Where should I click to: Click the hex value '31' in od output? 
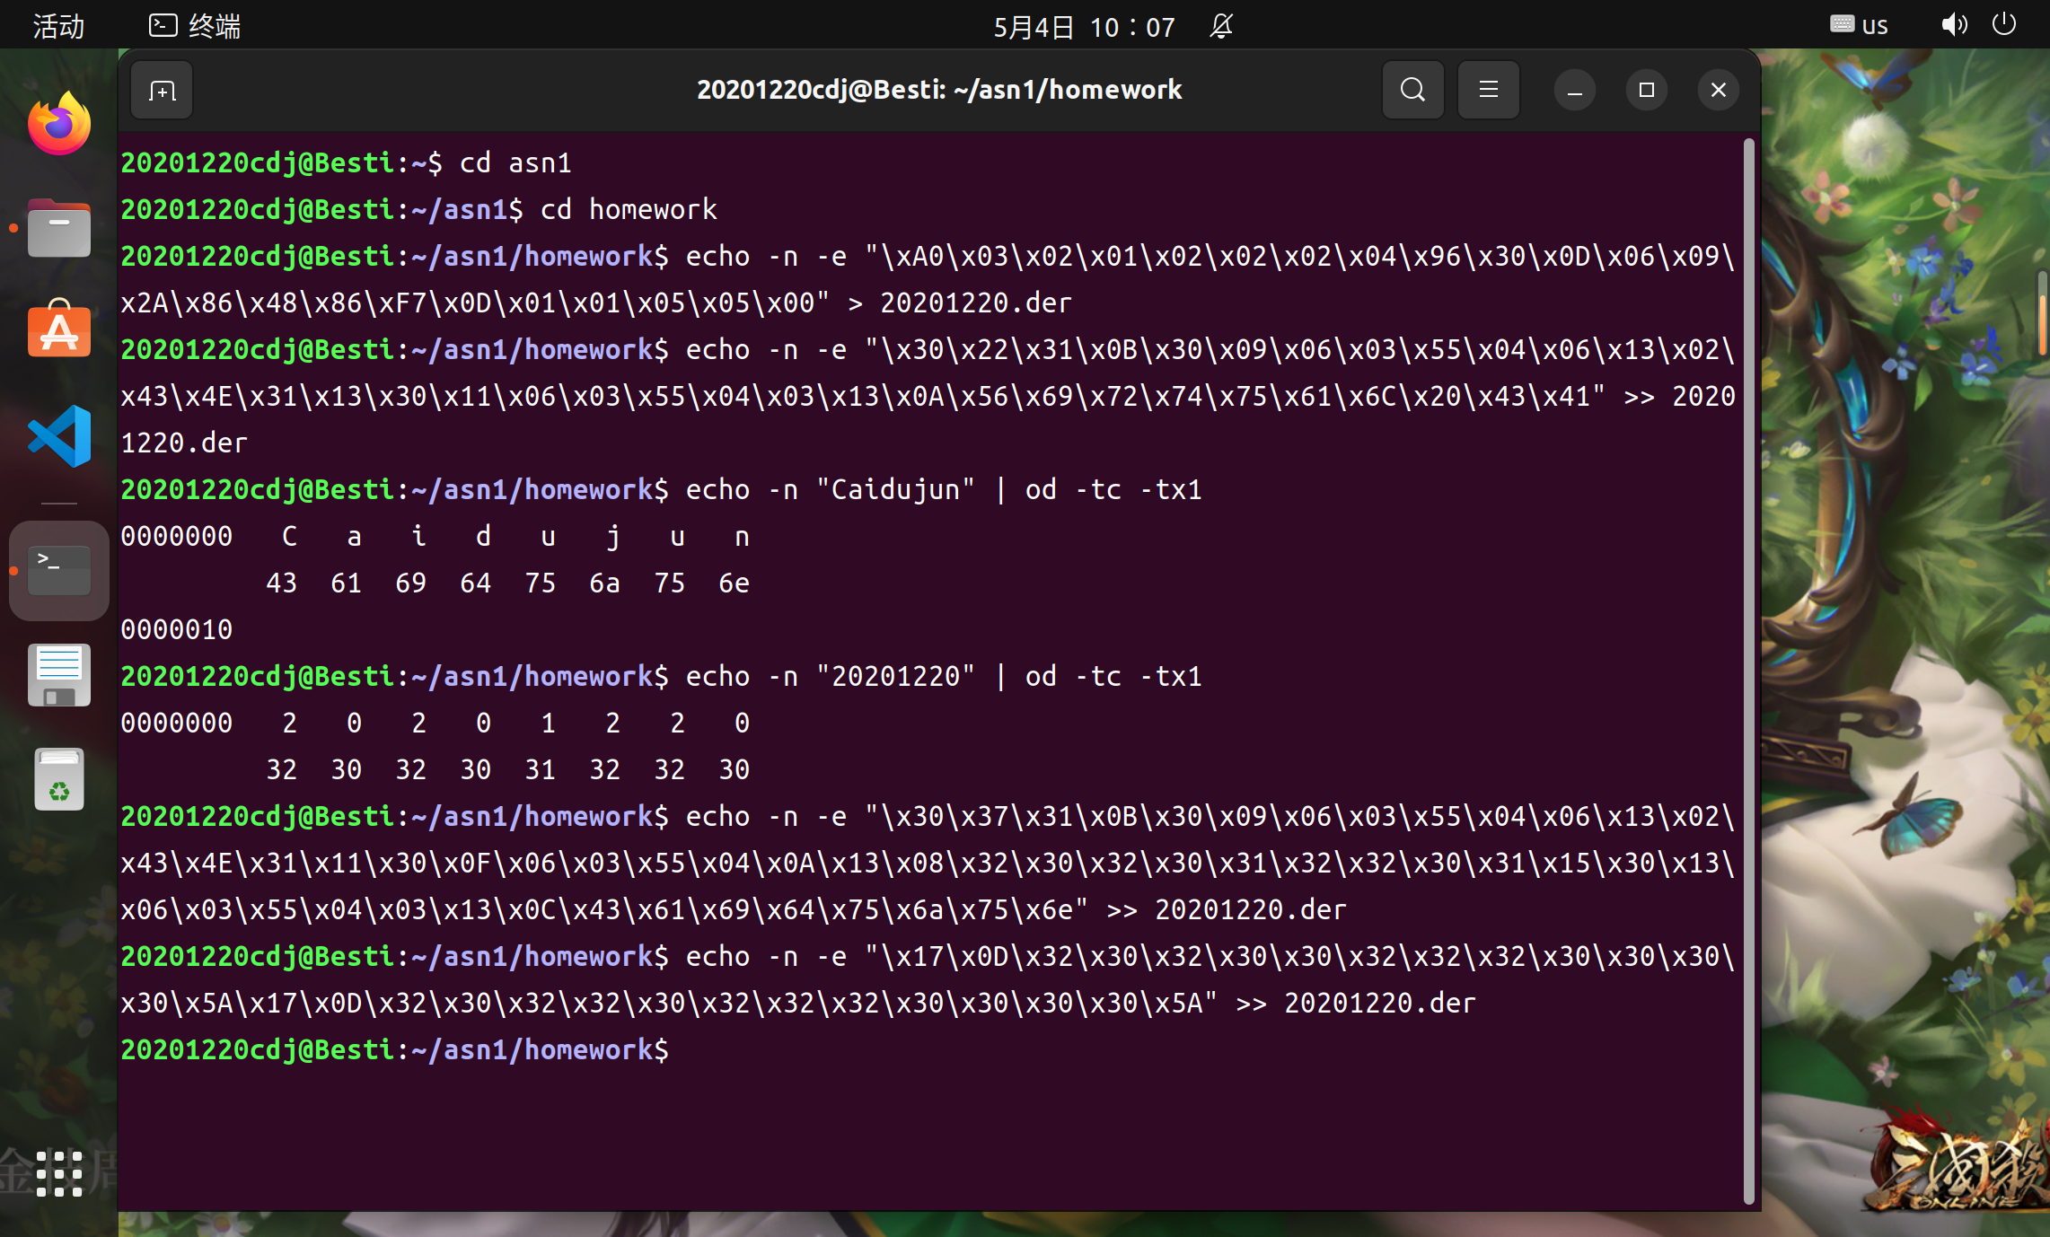click(540, 769)
